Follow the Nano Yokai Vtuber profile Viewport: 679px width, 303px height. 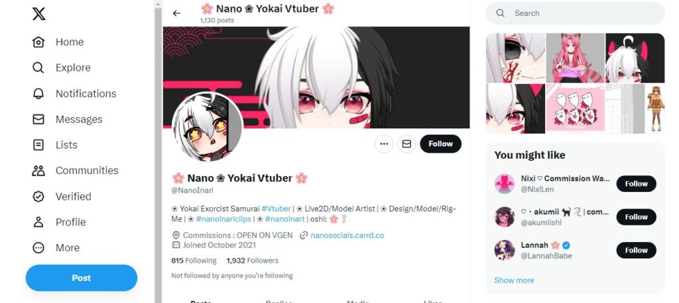(x=440, y=144)
